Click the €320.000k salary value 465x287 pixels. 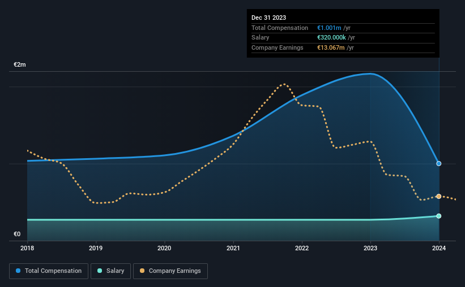tap(331, 38)
